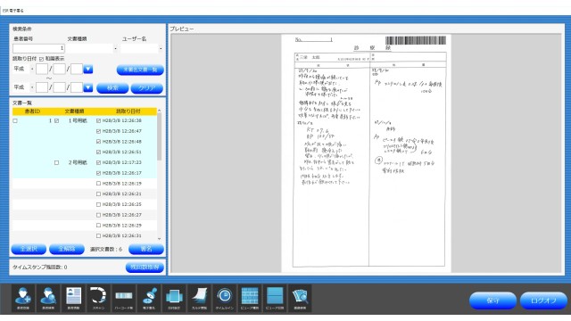Screen dimensions: 571x321
Task: Open the タイムライン clock icon
Action: pos(224,298)
